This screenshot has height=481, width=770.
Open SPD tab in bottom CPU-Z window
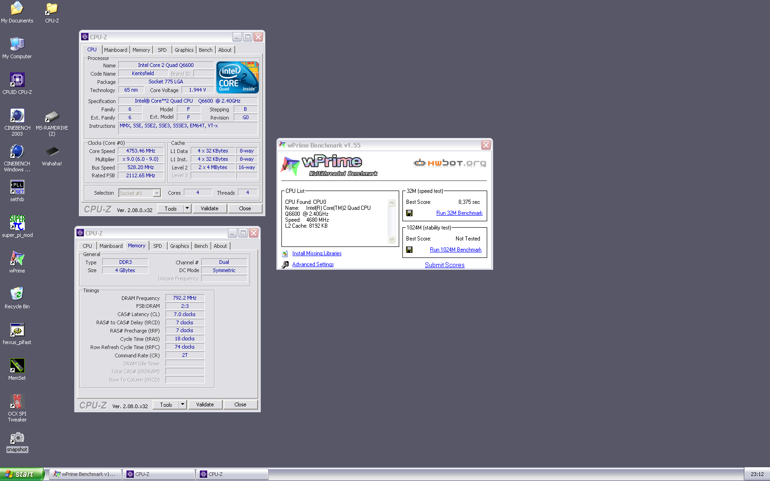(158, 246)
